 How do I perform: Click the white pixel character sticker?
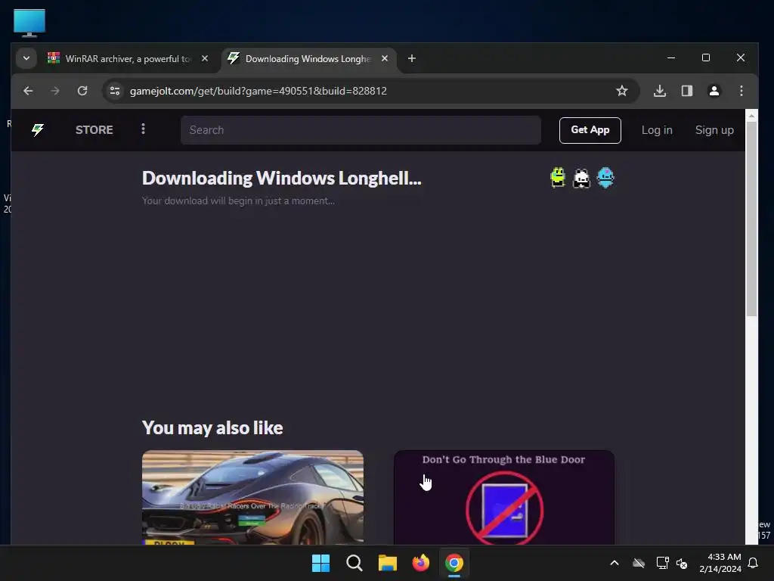click(x=581, y=179)
